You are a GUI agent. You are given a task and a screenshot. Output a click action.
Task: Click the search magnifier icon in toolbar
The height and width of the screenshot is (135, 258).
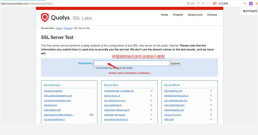point(245,3)
